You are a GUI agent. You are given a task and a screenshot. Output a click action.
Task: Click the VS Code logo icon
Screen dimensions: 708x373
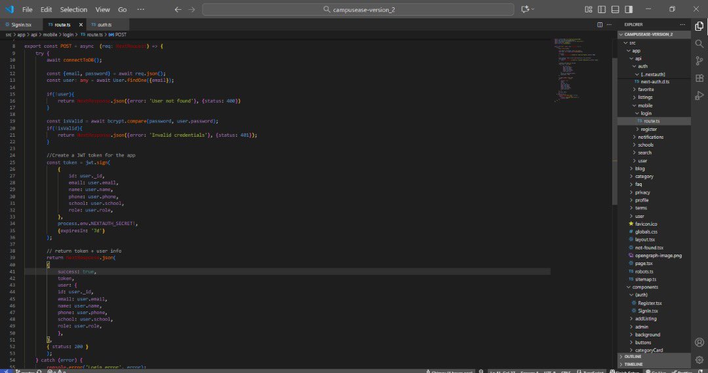coord(9,9)
